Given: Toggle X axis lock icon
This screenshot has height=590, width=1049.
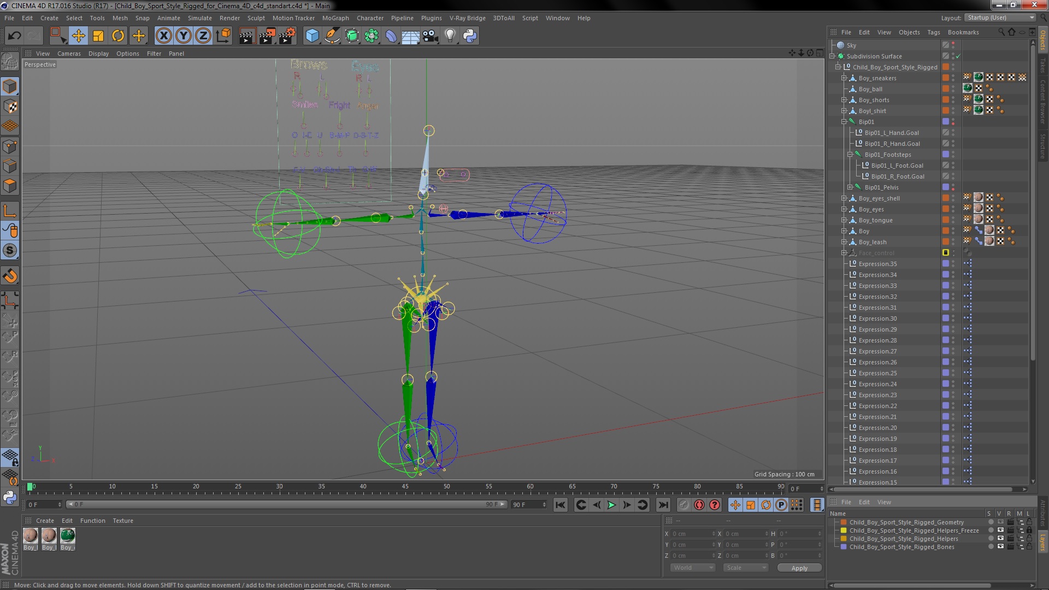Looking at the screenshot, I should click(x=163, y=36).
